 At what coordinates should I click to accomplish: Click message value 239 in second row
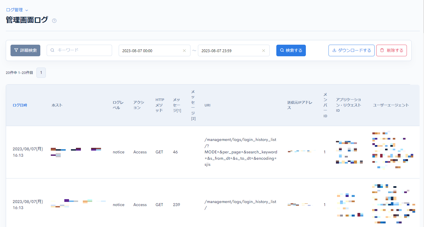point(176,205)
